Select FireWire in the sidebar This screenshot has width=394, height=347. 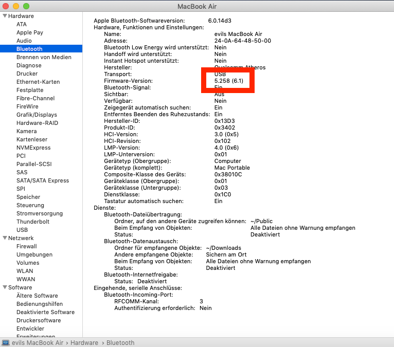(27, 106)
